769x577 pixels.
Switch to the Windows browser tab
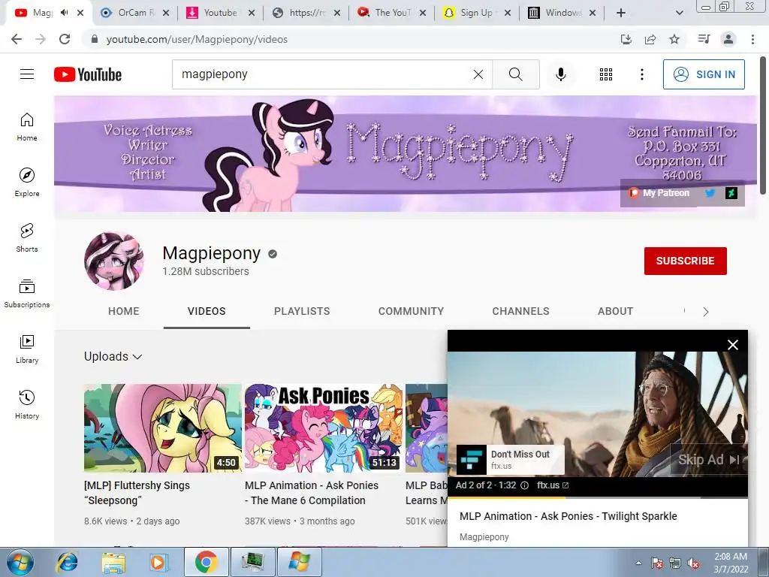point(560,13)
